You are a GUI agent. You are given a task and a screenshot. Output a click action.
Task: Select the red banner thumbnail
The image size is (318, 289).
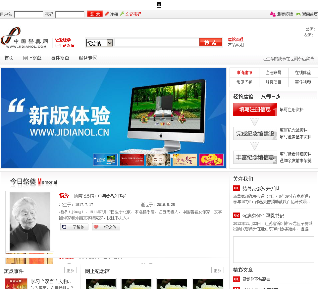(132, 160)
